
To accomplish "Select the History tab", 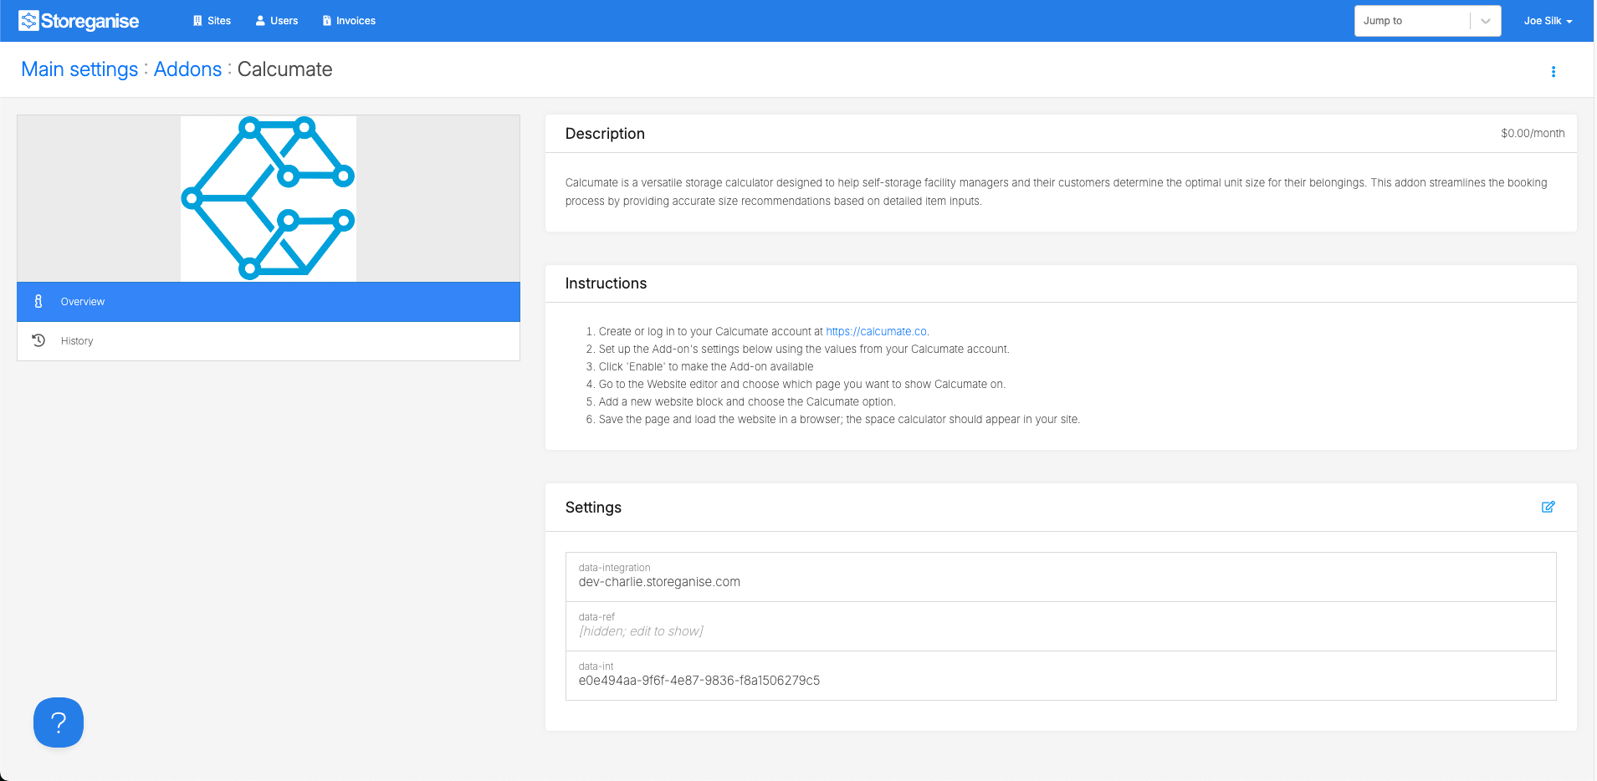I will 269,341.
